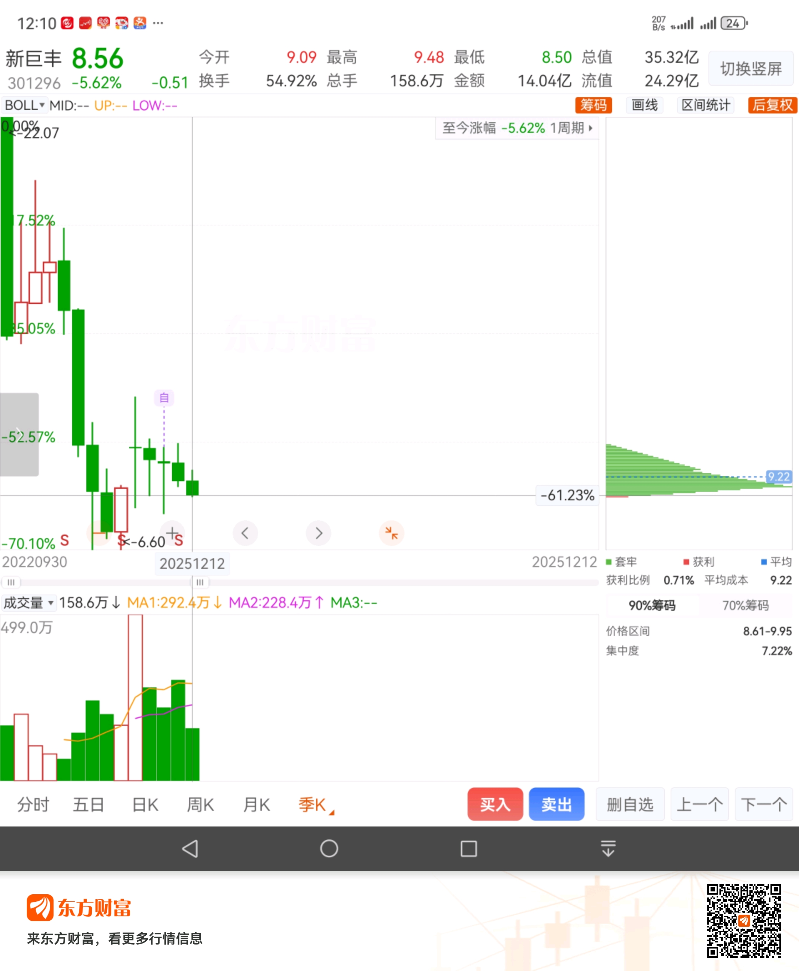This screenshot has height=971, width=799.
Task: Tap the hide-navigation-bar down arrow icon
Action: point(608,848)
